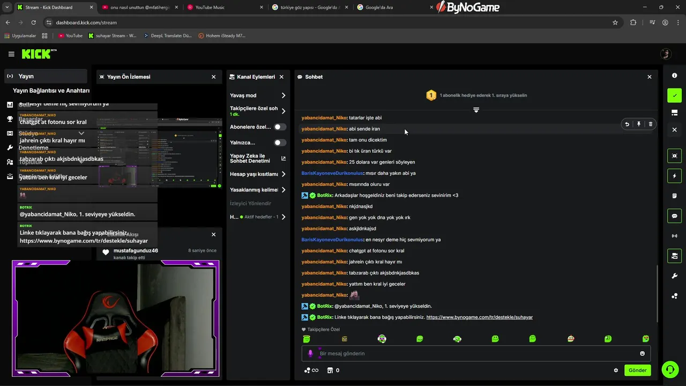
Task: Open the green support headset bubble
Action: (x=670, y=369)
